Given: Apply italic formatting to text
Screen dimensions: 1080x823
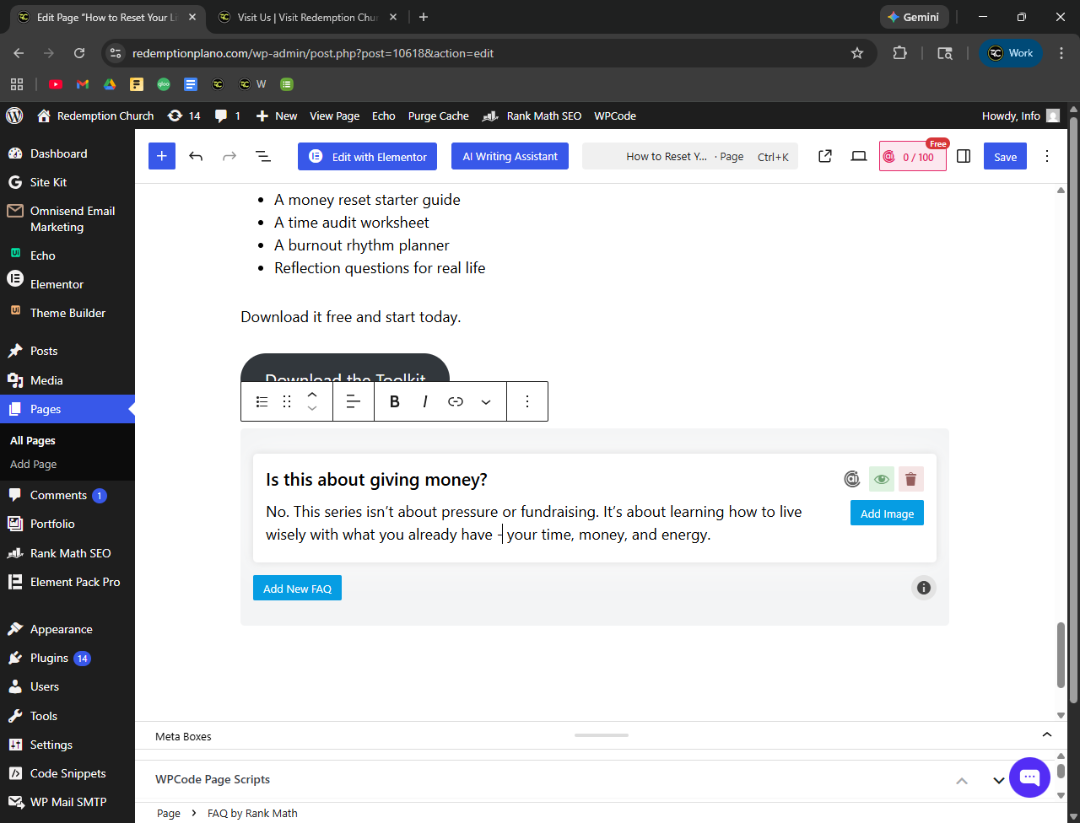Looking at the screenshot, I should [x=425, y=401].
